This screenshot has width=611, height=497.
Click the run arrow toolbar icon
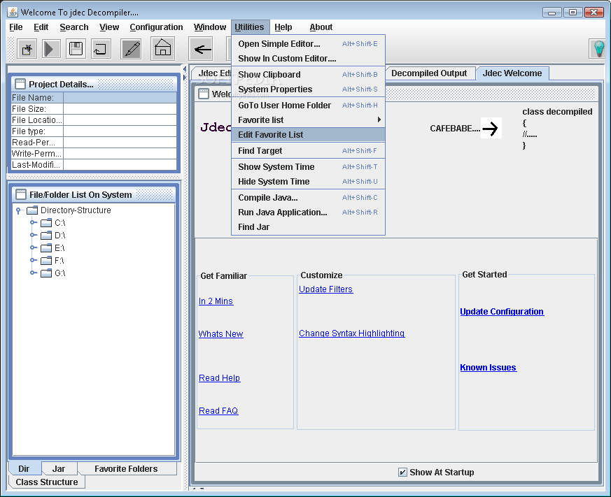pos(51,49)
